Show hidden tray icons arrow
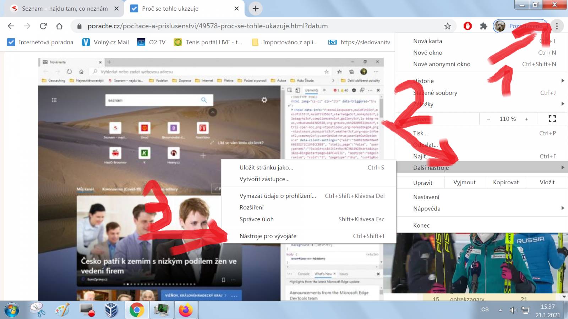This screenshot has width=568, height=319. coord(500,310)
